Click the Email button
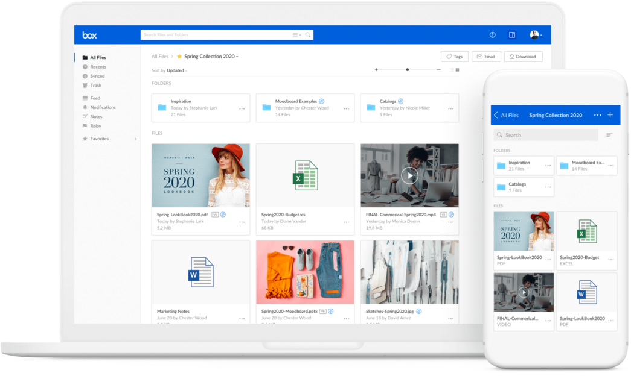Screen dimensions: 631x379 pos(486,56)
